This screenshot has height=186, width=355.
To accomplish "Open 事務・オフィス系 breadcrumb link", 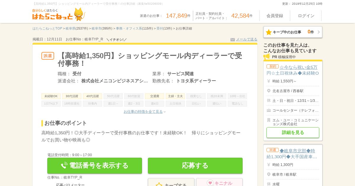I will (x=129, y=28).
